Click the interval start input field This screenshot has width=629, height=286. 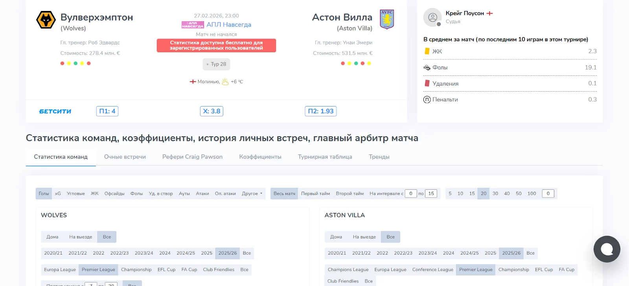point(410,194)
